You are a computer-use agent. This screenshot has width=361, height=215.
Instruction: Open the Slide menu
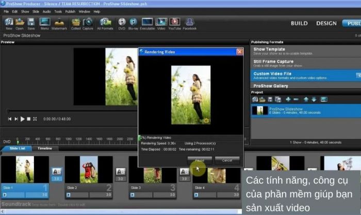click(36, 11)
